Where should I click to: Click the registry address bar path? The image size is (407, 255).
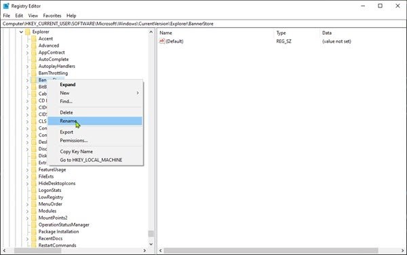coord(108,24)
